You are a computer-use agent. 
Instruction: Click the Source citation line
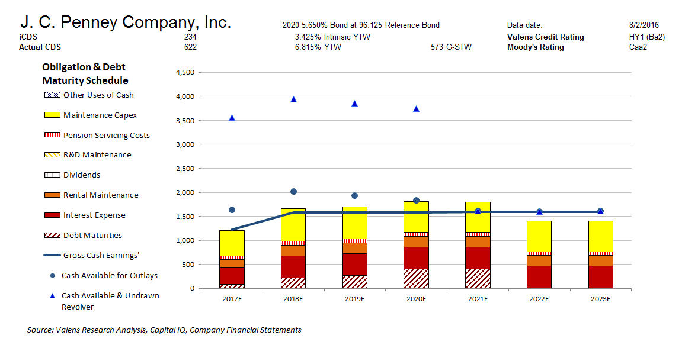(x=164, y=330)
